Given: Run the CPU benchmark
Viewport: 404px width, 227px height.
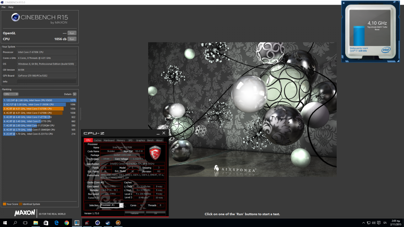Looking at the screenshot, I should (72, 39).
